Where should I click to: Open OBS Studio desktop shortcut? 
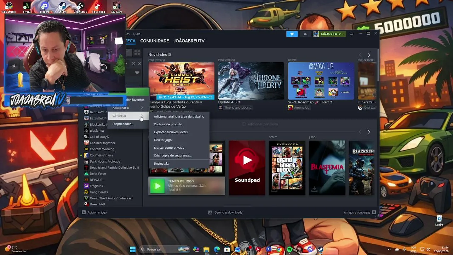9,7
